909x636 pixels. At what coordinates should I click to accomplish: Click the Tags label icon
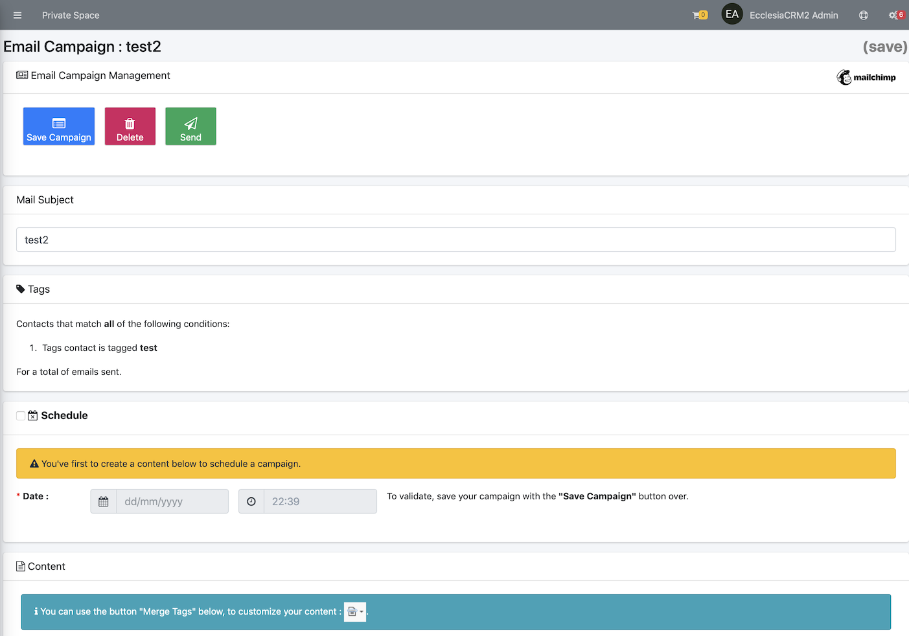point(21,289)
